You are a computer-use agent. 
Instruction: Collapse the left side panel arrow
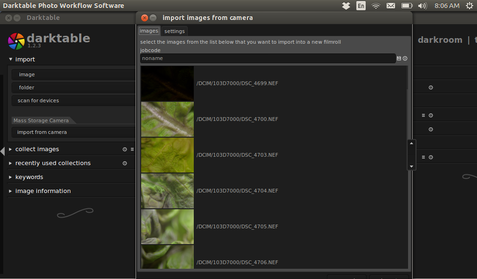pos(2,151)
